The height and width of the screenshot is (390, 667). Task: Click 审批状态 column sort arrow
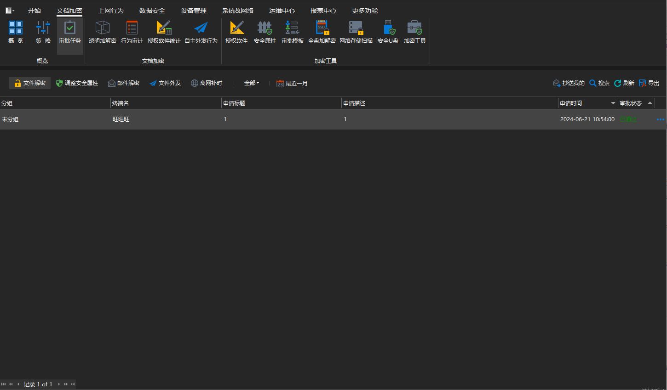click(650, 103)
